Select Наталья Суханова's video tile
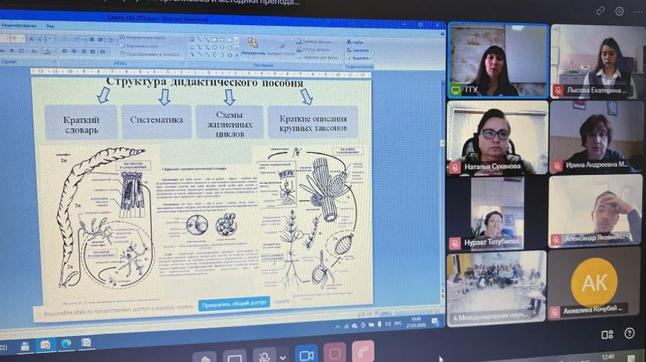This screenshot has width=646, height=362. [497, 137]
